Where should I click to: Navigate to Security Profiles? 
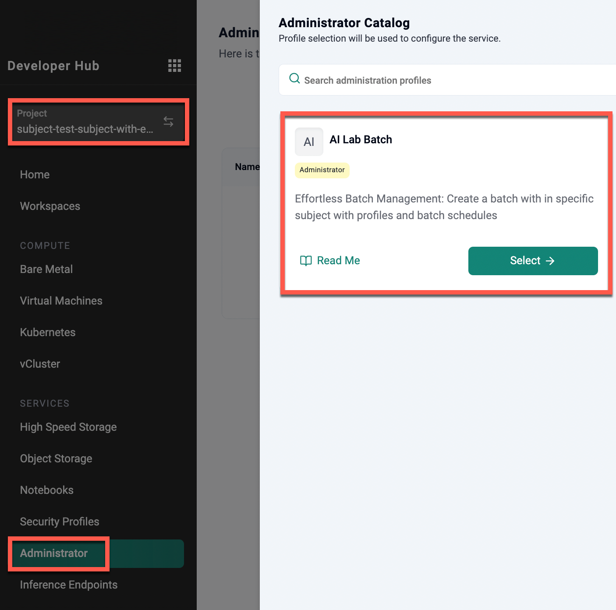point(60,521)
